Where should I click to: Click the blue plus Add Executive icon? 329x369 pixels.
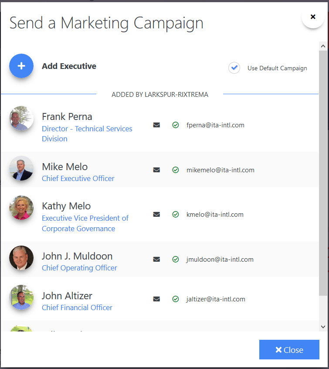click(x=21, y=66)
